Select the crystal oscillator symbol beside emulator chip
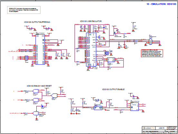This screenshot has height=134, width=178. (x=107, y=53)
